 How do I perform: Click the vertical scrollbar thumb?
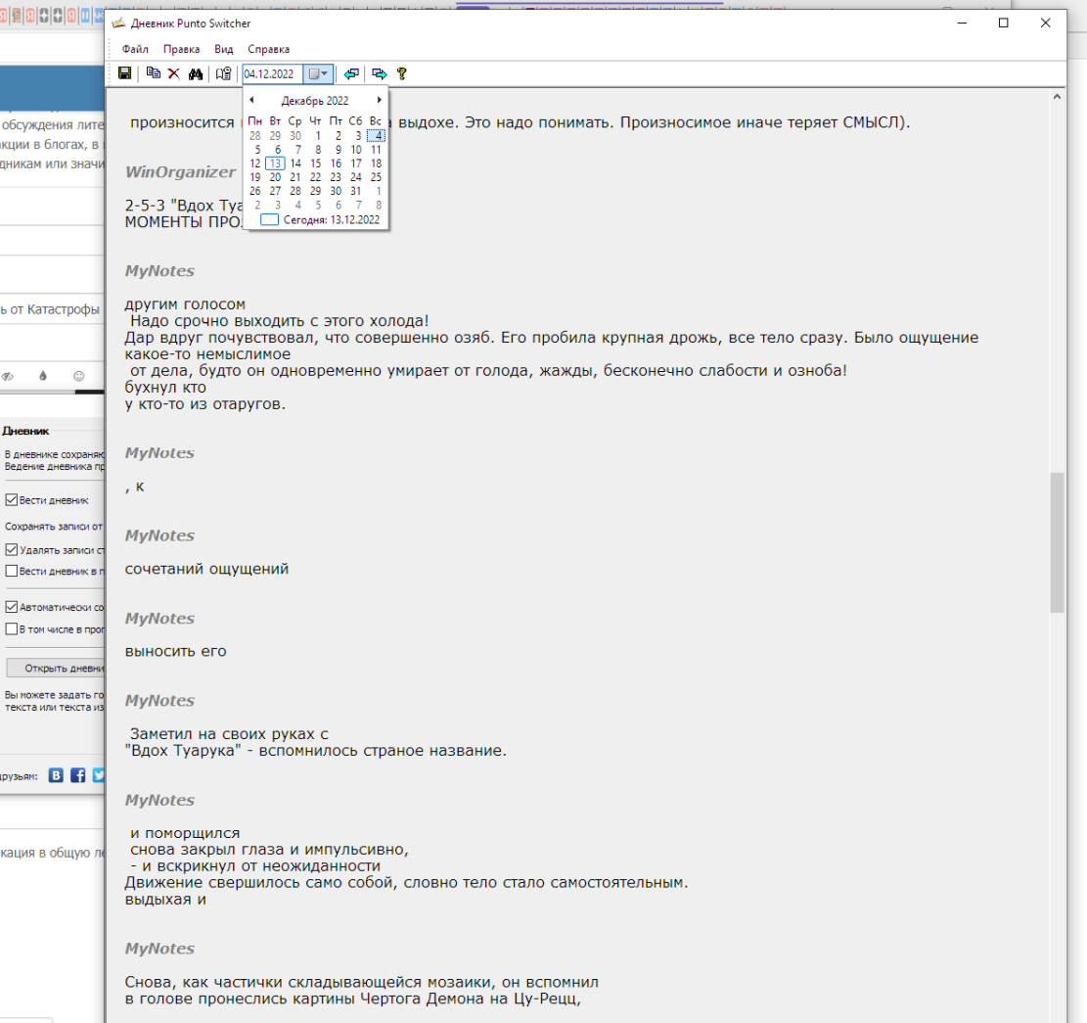[x=1057, y=541]
